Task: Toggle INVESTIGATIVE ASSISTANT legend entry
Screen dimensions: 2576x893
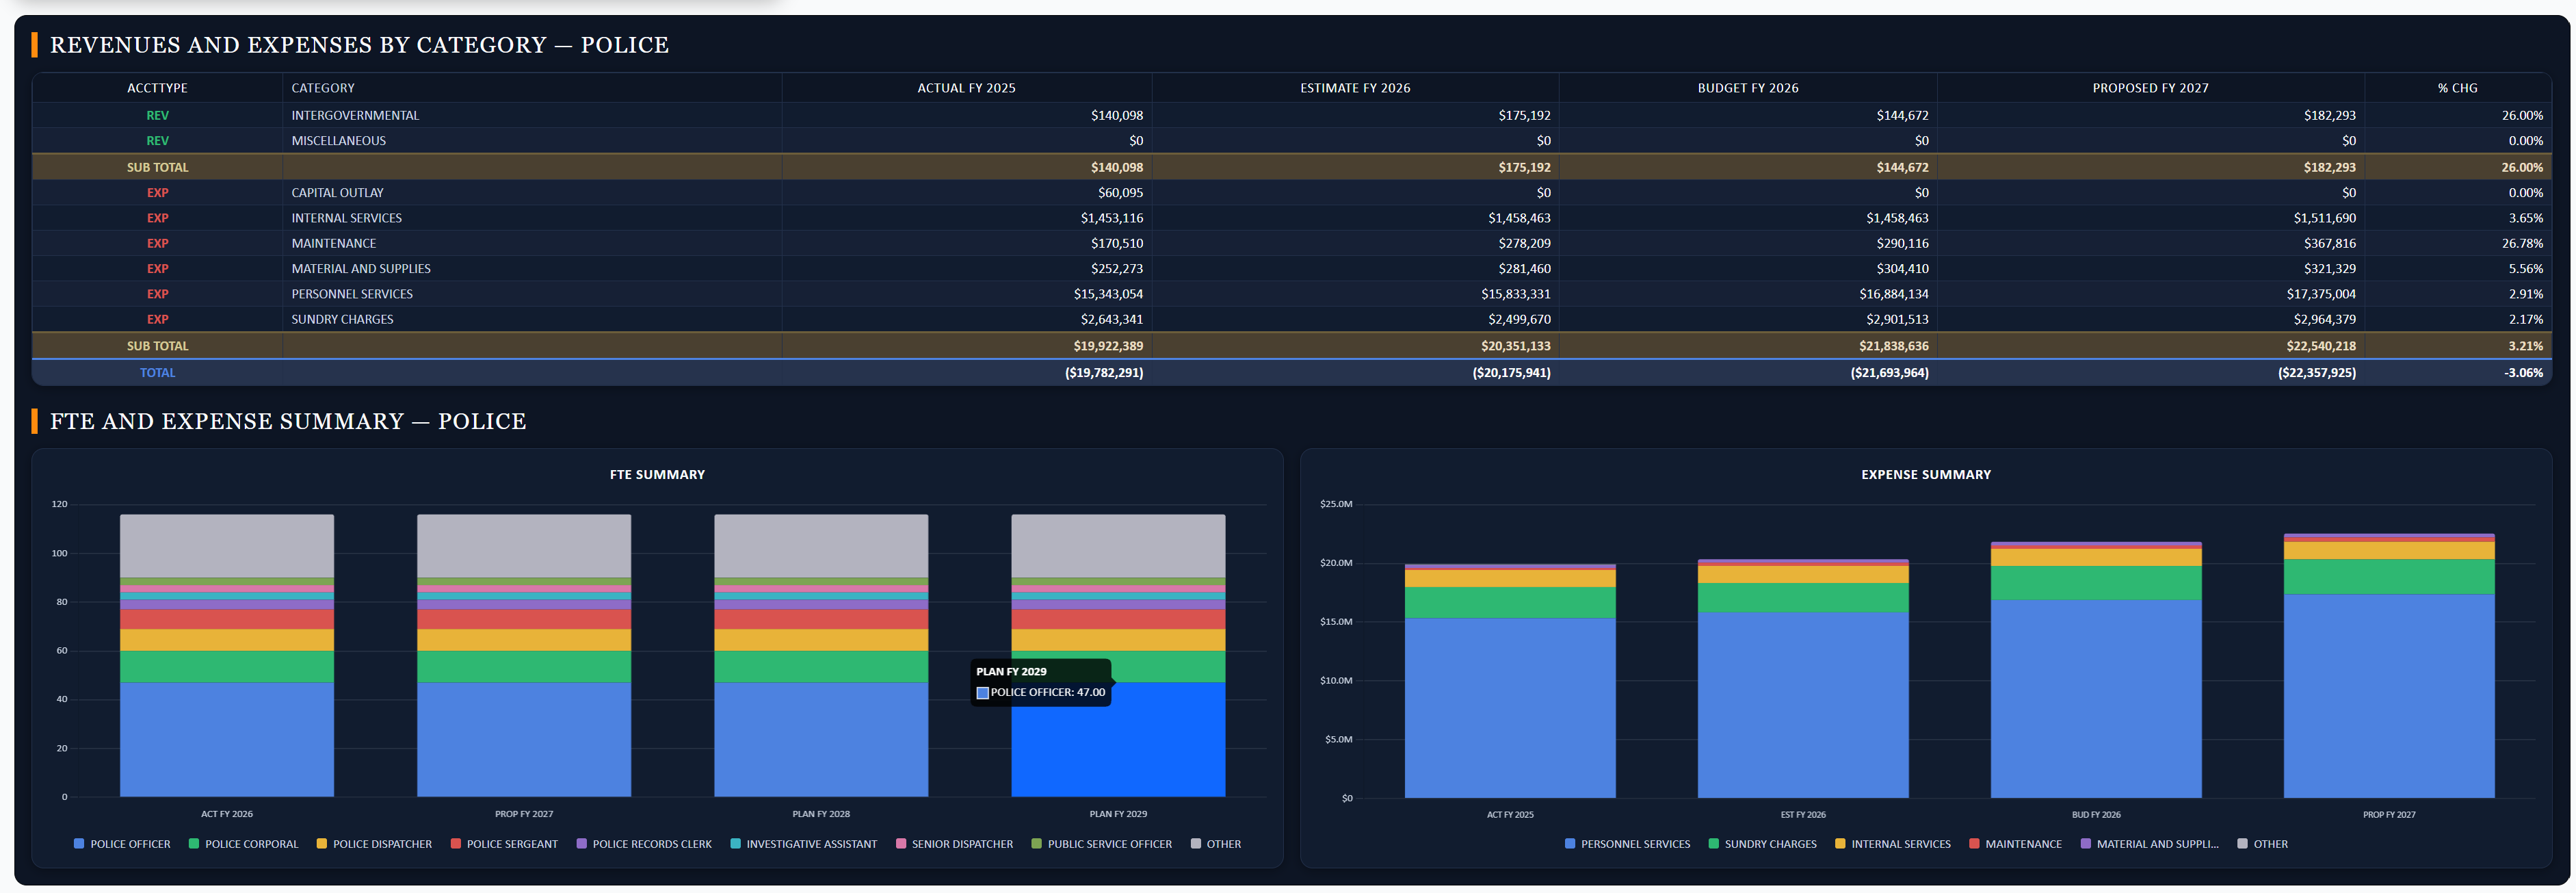Action: point(804,844)
